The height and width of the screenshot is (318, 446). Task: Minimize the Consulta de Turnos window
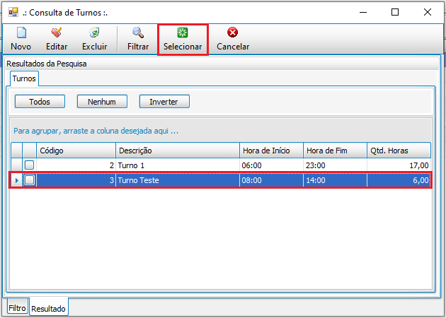[x=363, y=12]
